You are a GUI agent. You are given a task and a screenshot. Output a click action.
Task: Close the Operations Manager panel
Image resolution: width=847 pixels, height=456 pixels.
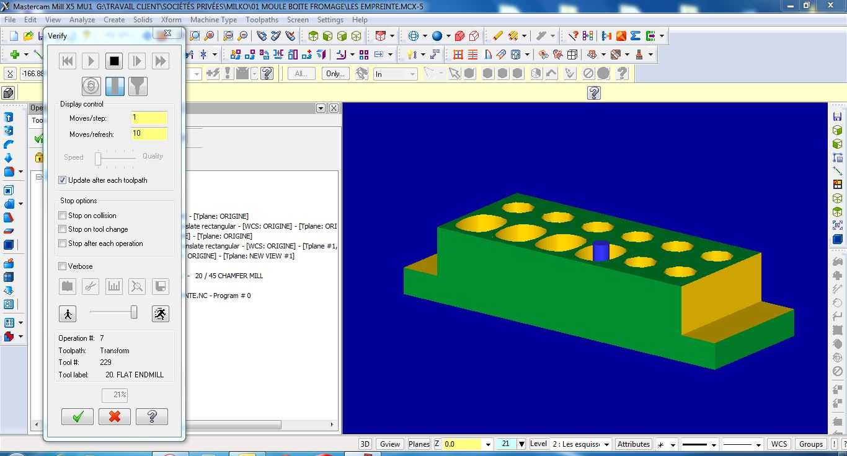(334, 108)
